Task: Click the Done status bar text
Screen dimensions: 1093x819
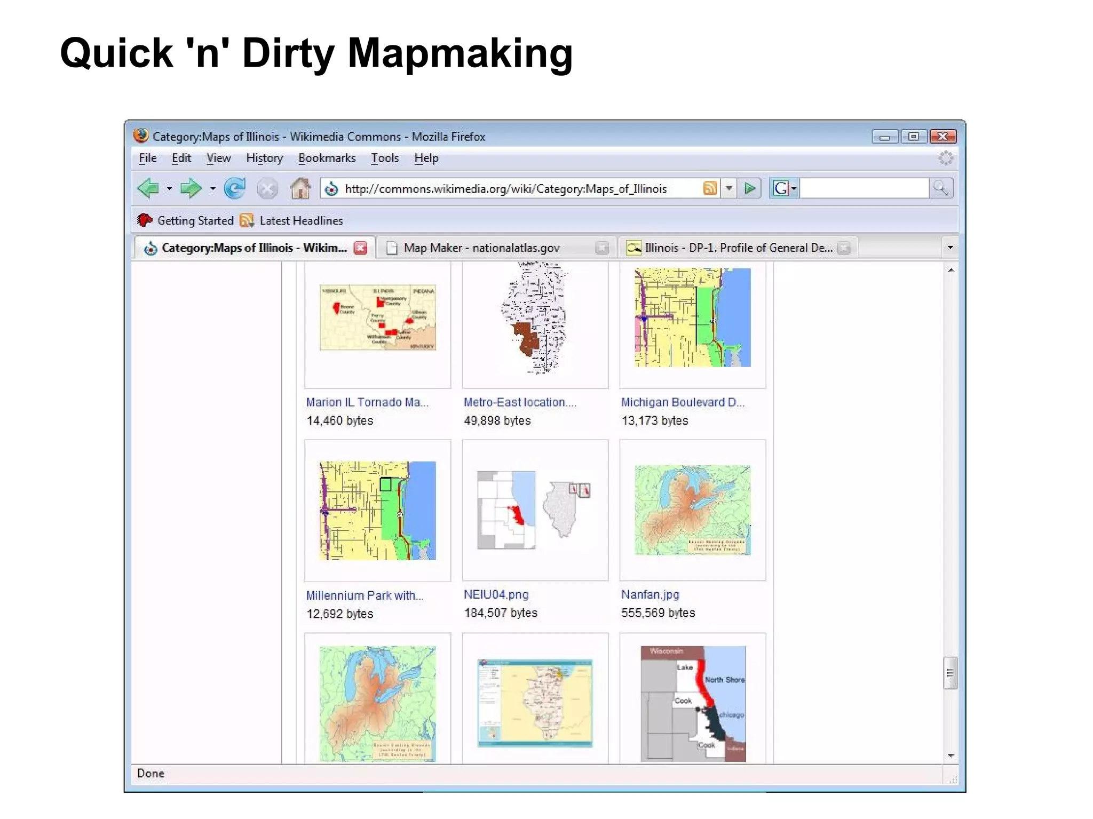Action: (x=151, y=774)
